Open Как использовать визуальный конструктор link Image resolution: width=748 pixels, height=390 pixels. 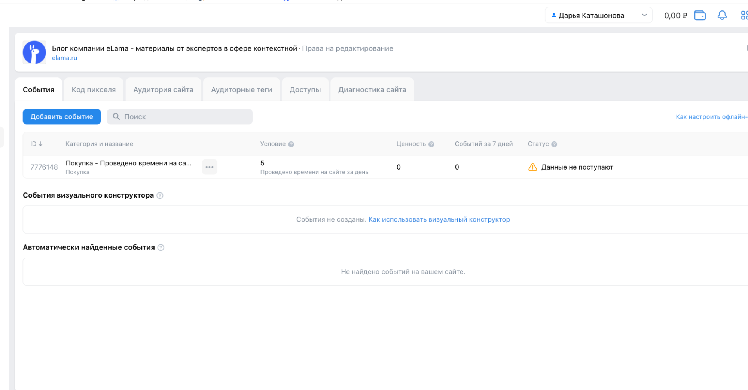[x=439, y=220]
